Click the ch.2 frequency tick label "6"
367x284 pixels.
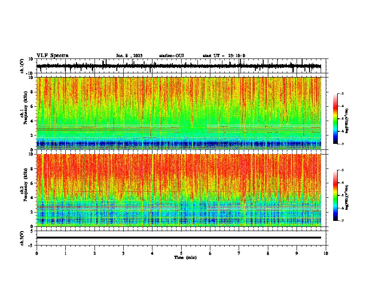pyautogui.click(x=32, y=183)
